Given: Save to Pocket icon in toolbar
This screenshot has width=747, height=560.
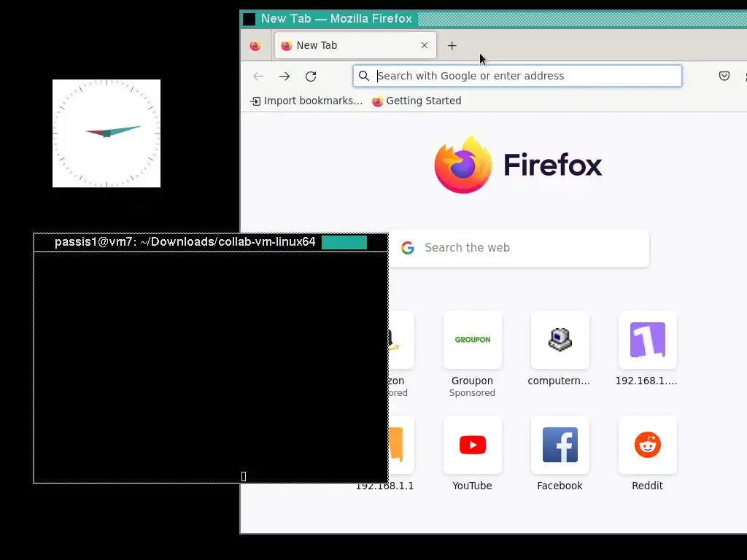Looking at the screenshot, I should [x=724, y=76].
